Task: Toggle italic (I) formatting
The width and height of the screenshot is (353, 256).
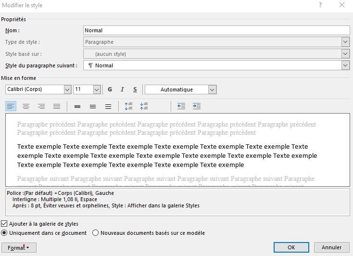Action: click(122, 90)
